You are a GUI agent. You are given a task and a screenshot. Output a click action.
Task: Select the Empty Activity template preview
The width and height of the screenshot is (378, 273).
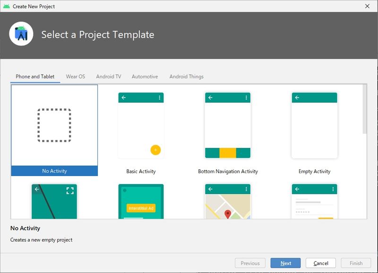pos(314,125)
